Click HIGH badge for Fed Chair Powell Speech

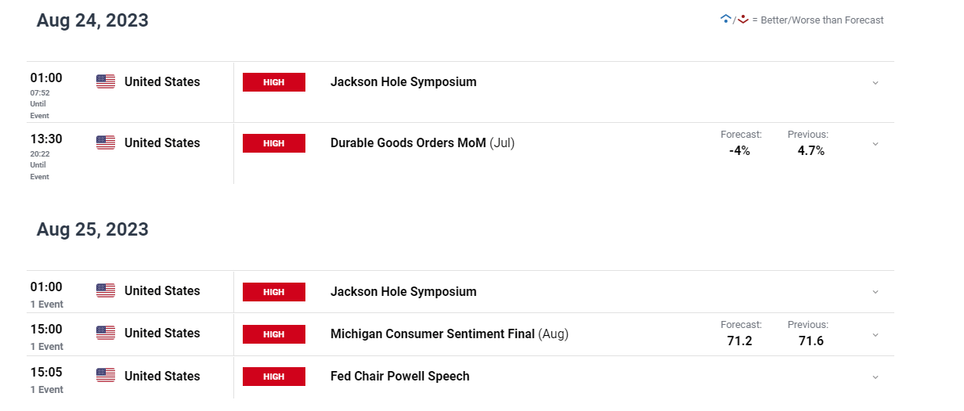(274, 377)
